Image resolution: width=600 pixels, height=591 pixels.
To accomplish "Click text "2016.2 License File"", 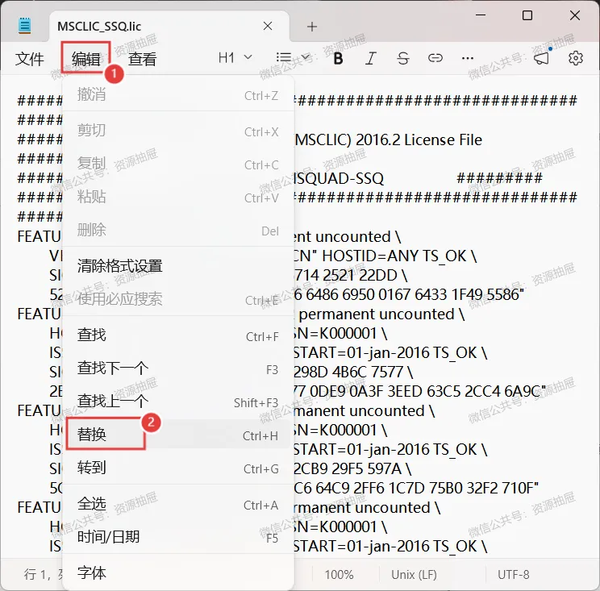I will pyautogui.click(x=419, y=140).
